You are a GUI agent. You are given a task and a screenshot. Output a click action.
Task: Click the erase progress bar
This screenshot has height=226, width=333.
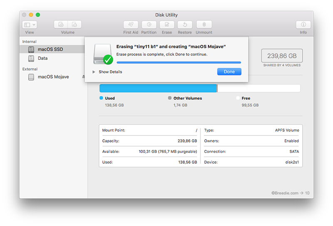coord(179,63)
